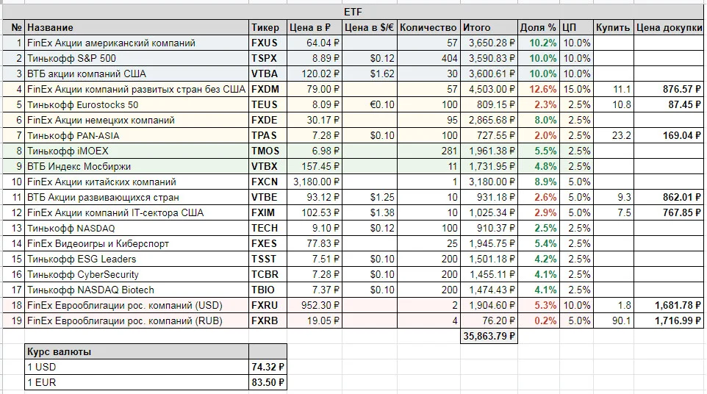Click buy amount cell 23.2
Image resolution: width=707 pixels, height=394 pixels.
pos(613,135)
